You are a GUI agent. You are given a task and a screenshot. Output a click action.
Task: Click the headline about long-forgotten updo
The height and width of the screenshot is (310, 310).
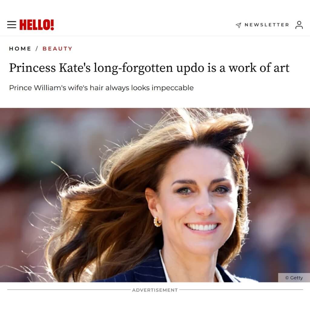pos(149,68)
